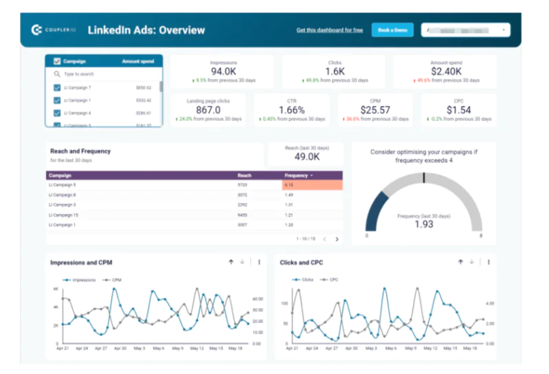The height and width of the screenshot is (374, 549).
Task: Click the Type to search field
Action: [104, 74]
